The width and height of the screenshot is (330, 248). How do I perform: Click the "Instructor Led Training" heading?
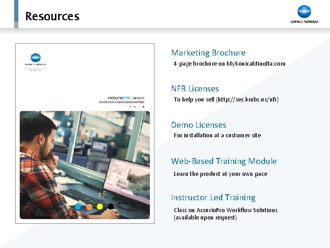click(x=213, y=197)
